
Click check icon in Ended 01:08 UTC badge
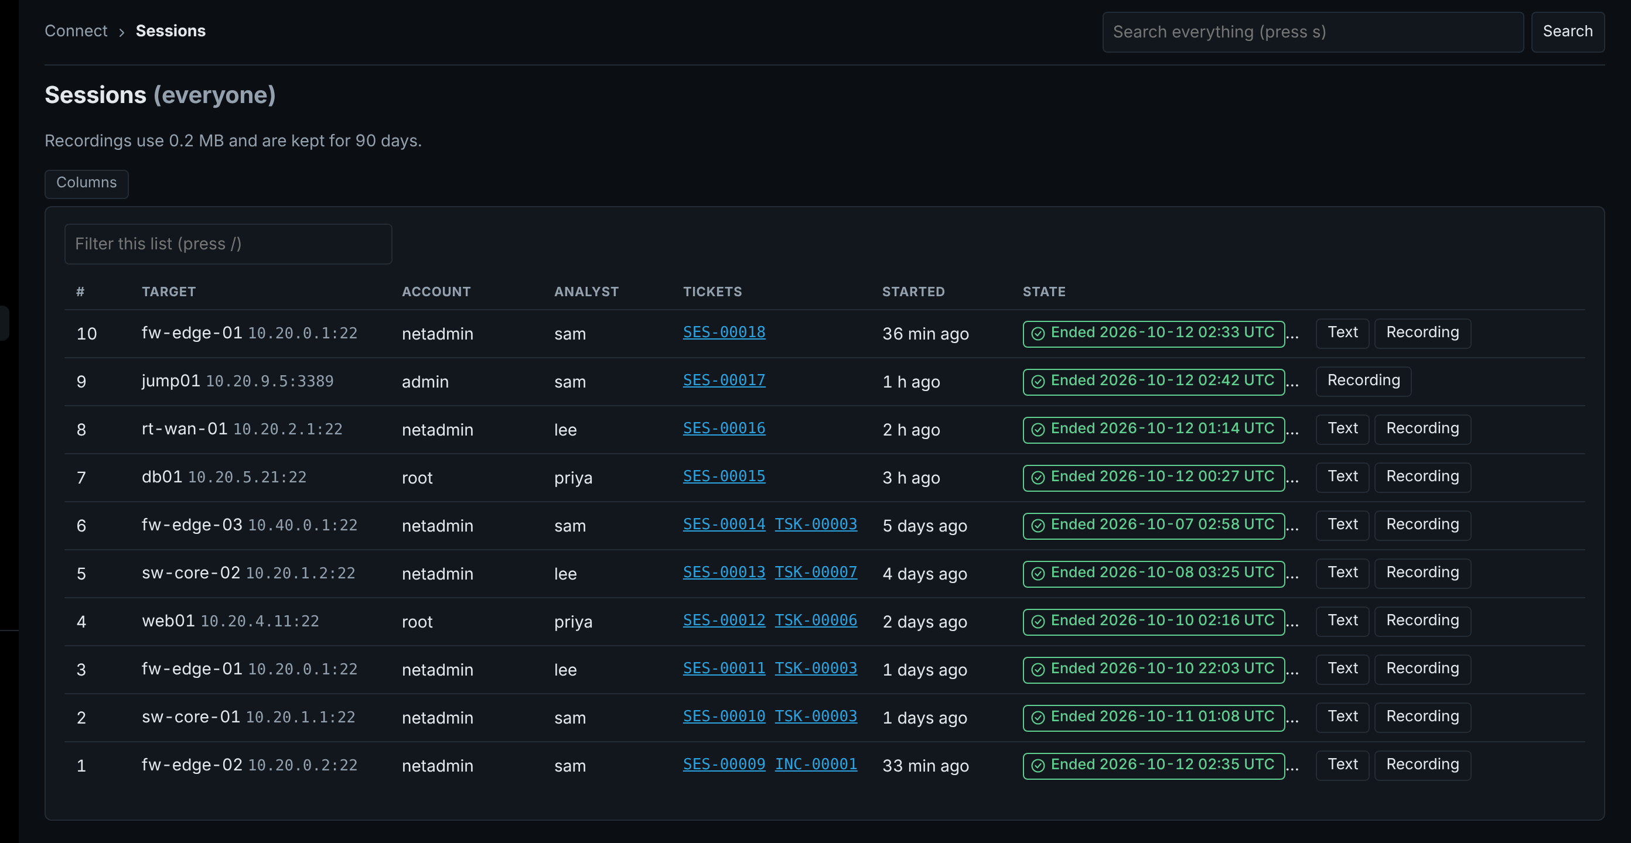click(x=1038, y=718)
